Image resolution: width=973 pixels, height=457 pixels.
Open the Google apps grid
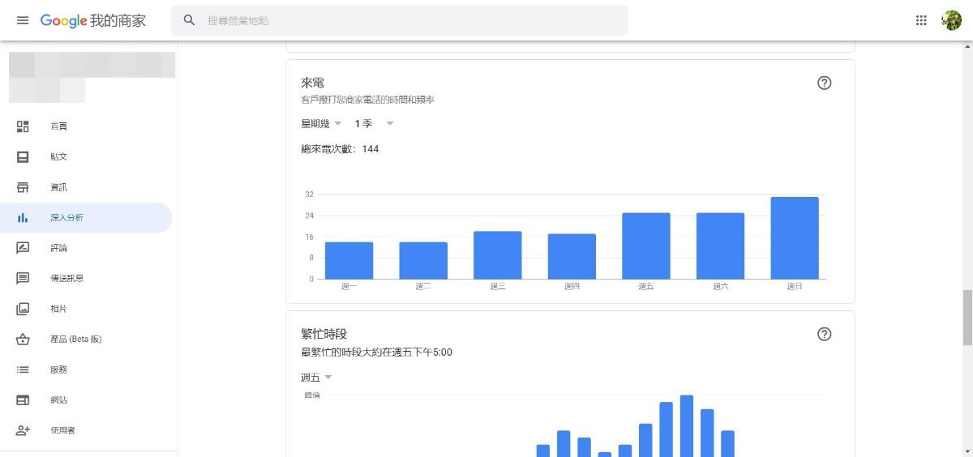coord(921,20)
